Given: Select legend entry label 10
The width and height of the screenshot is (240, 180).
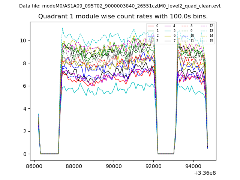Looking at the screenshot, I should [x=192, y=36].
